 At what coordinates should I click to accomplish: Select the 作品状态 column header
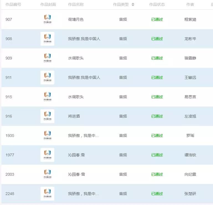[x=157, y=4]
